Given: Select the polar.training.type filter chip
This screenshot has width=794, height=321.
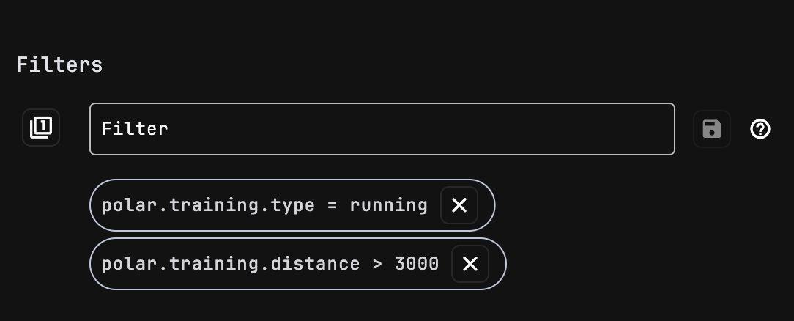Looking at the screenshot, I should pos(292,205).
